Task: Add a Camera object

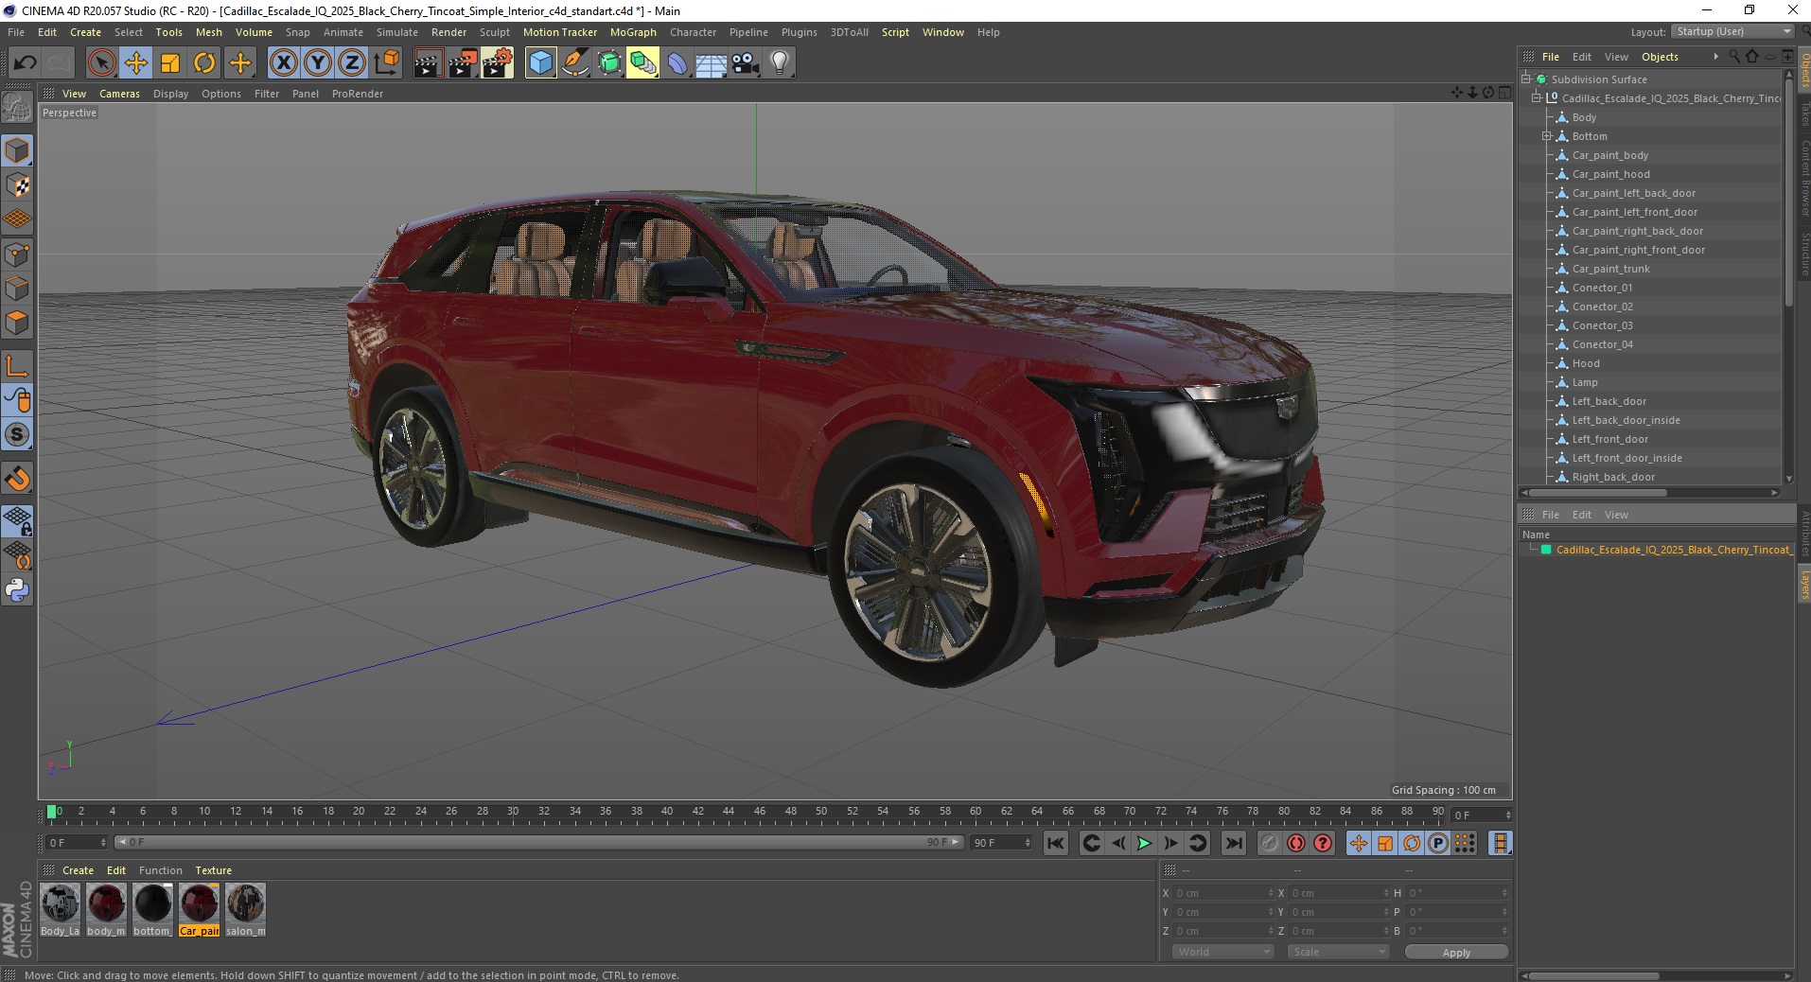Action: 745,63
